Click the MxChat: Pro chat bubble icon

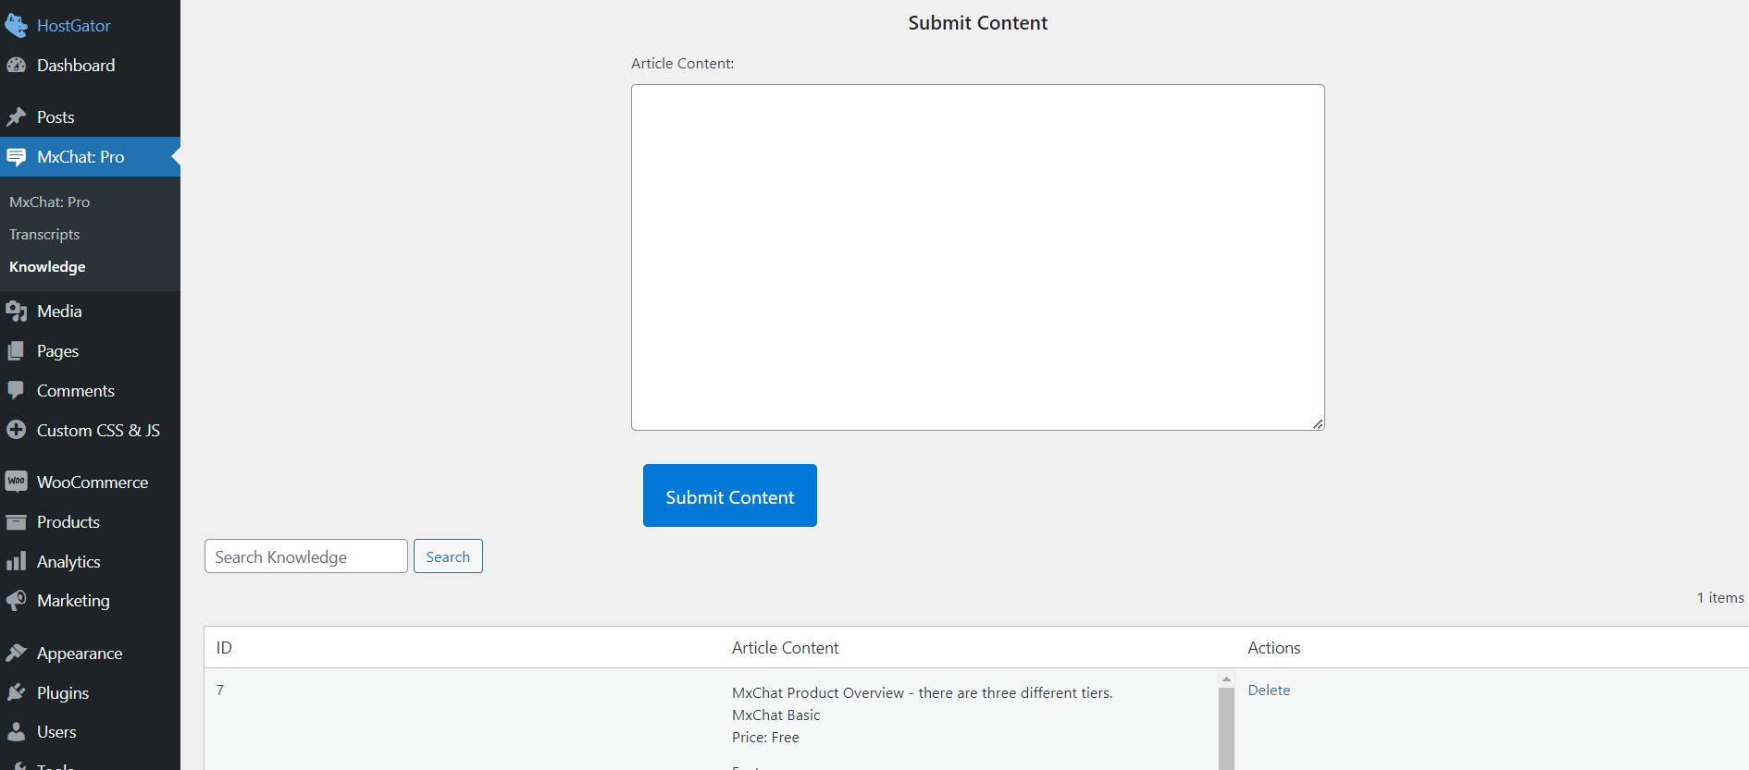(x=16, y=157)
